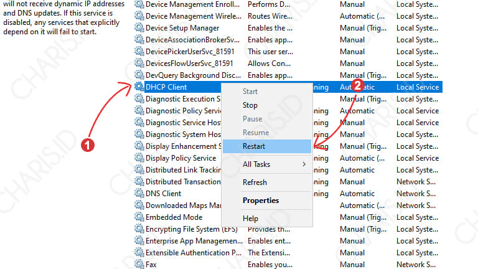This screenshot has width=478, height=269.
Task: Click the gear icon for DevicesFlowUserSvc_81591
Action: point(139,64)
